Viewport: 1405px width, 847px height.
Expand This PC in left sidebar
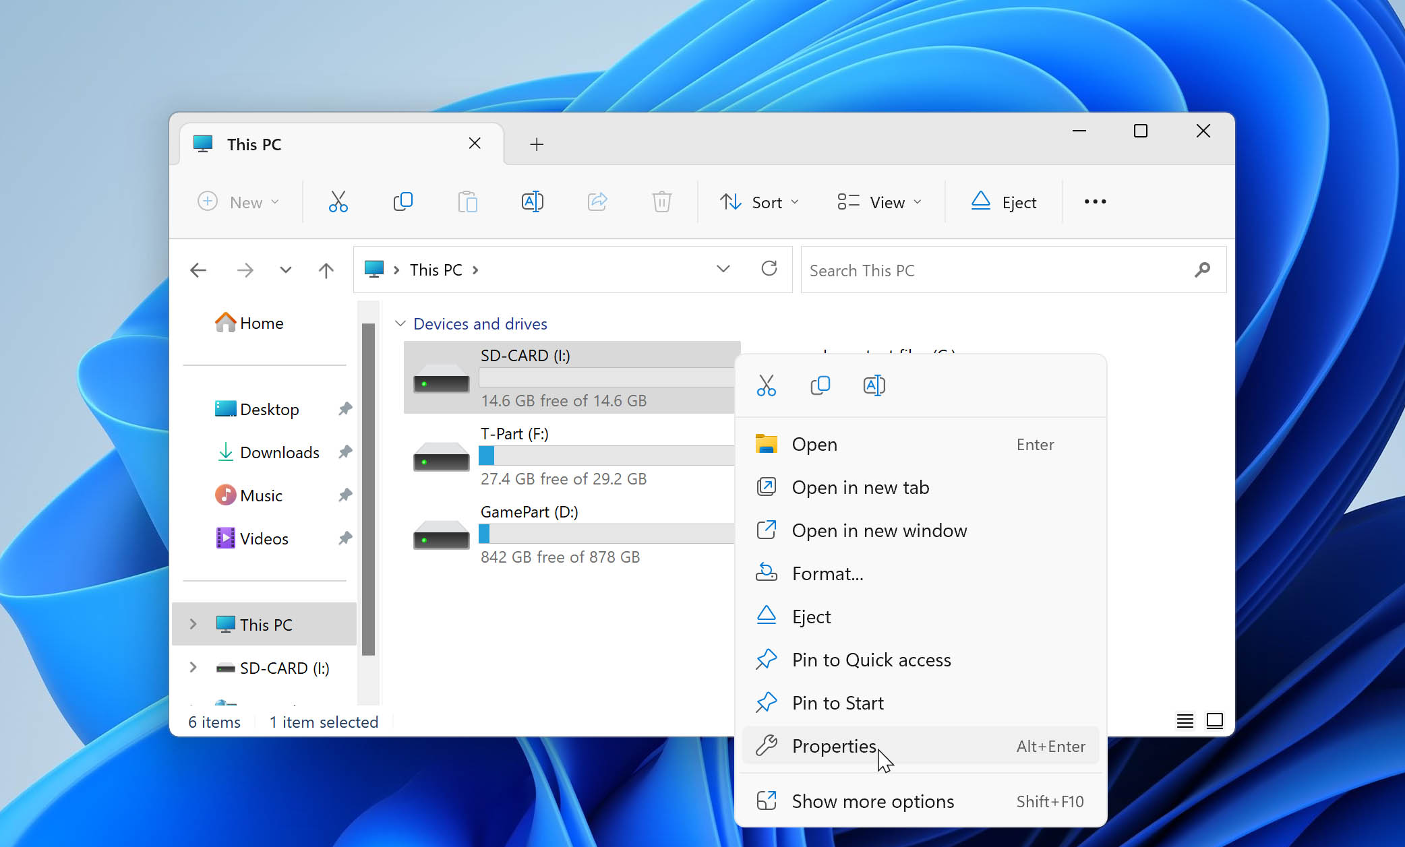pos(193,624)
